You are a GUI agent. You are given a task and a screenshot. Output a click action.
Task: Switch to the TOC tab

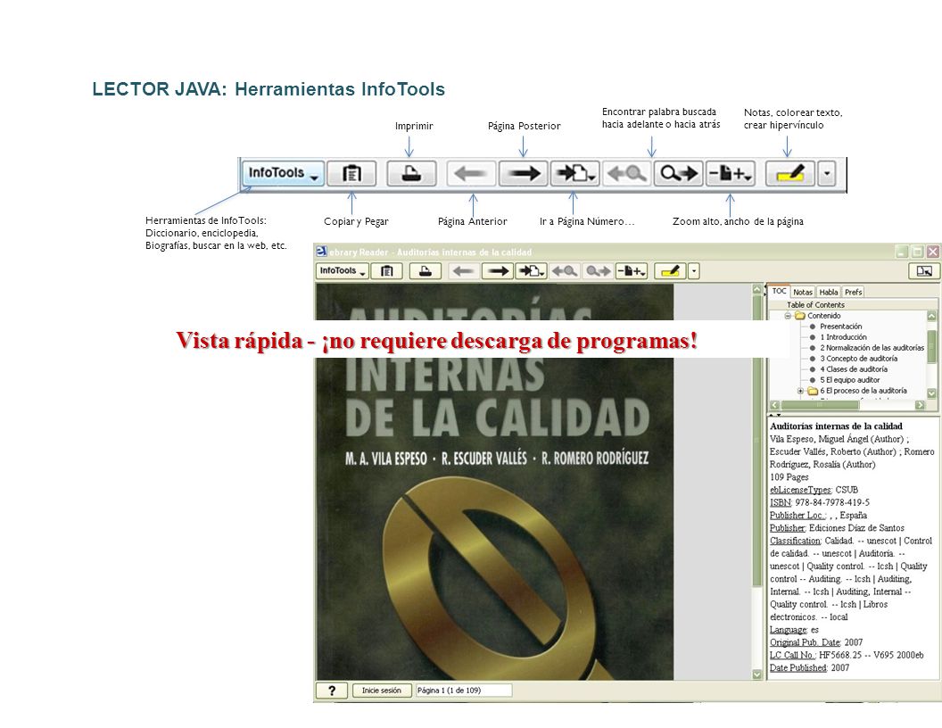click(779, 292)
